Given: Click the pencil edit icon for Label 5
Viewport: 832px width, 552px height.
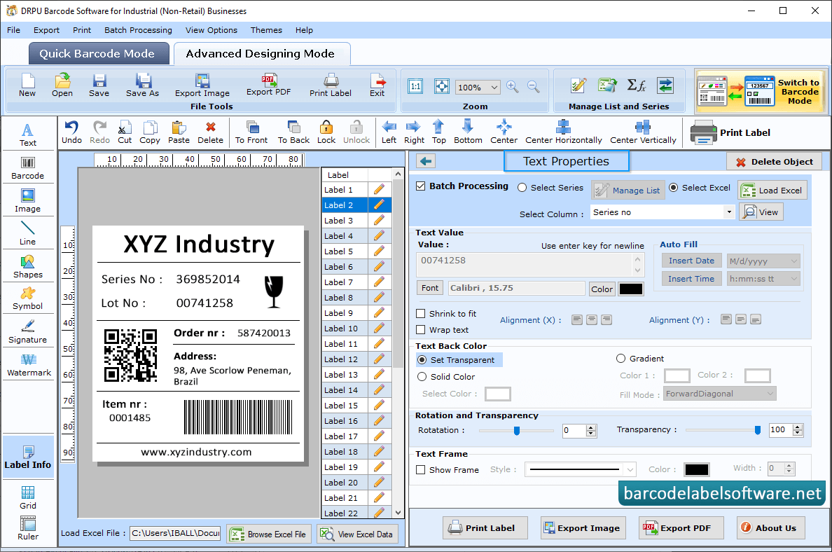Looking at the screenshot, I should click(379, 251).
